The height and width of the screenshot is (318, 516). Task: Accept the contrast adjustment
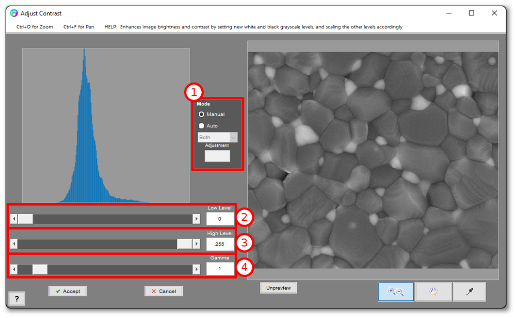[x=67, y=291]
